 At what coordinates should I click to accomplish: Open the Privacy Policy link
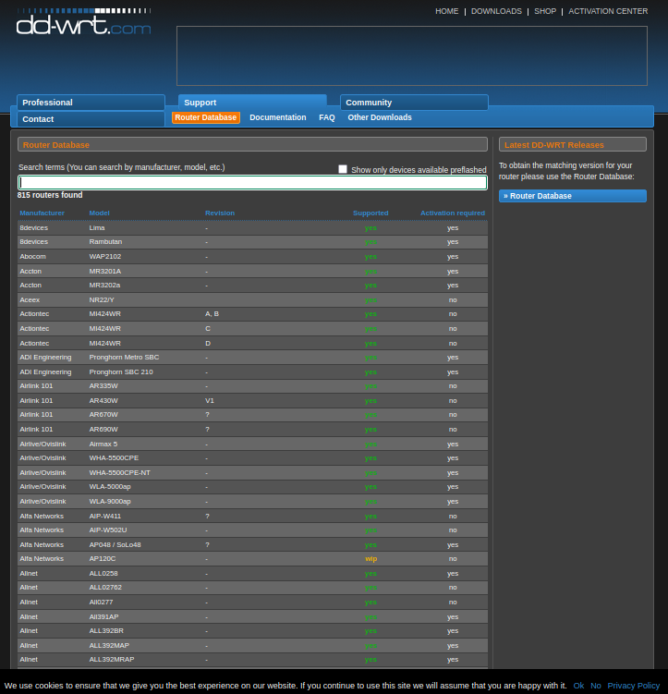pos(634,686)
